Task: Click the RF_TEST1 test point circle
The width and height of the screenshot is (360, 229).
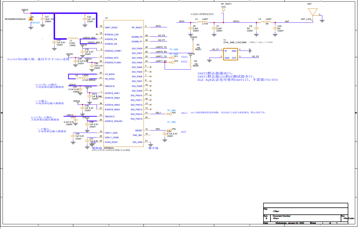Action: [x=224, y=10]
